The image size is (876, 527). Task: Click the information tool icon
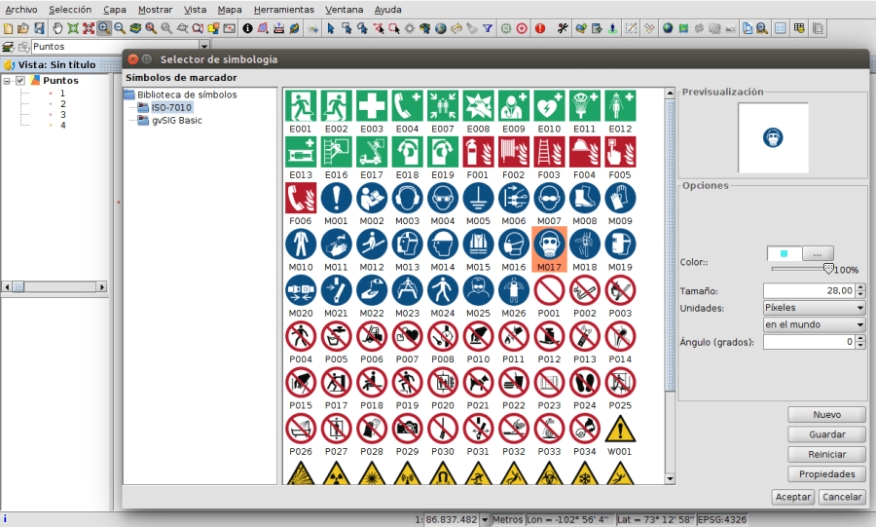[x=247, y=28]
